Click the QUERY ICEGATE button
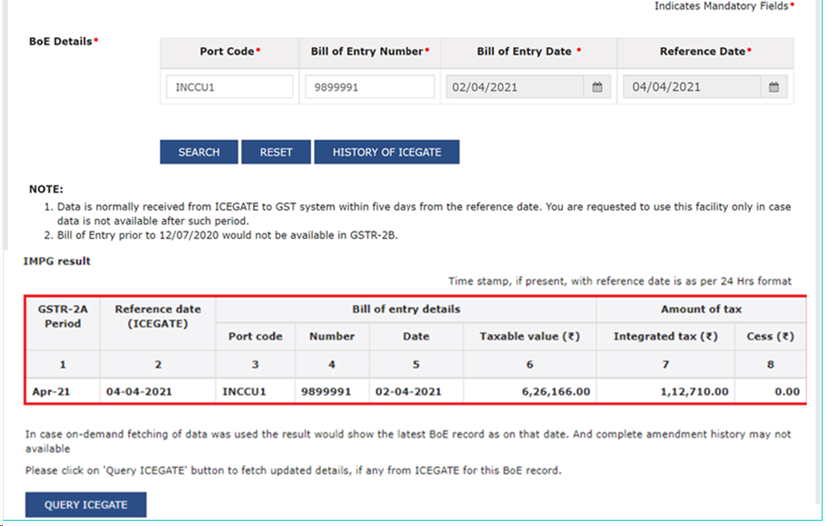The height and width of the screenshot is (526, 827). [x=86, y=505]
